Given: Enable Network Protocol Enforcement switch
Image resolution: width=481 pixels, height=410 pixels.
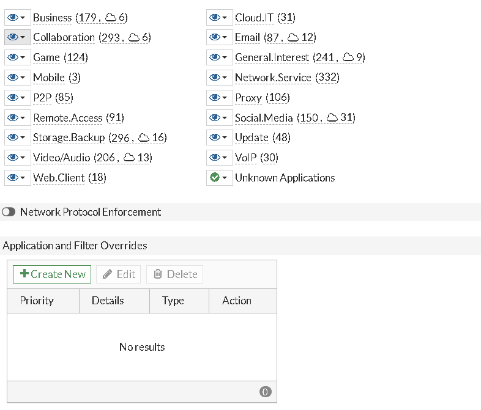Looking at the screenshot, I should point(9,212).
